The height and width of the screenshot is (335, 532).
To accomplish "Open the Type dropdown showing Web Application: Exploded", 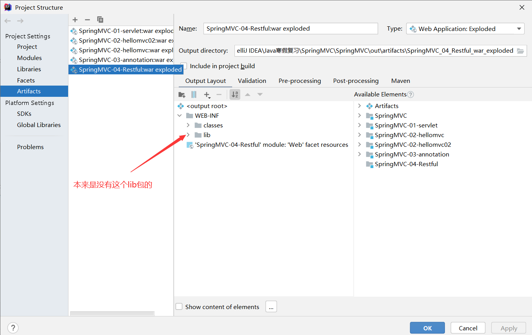I will coord(518,28).
